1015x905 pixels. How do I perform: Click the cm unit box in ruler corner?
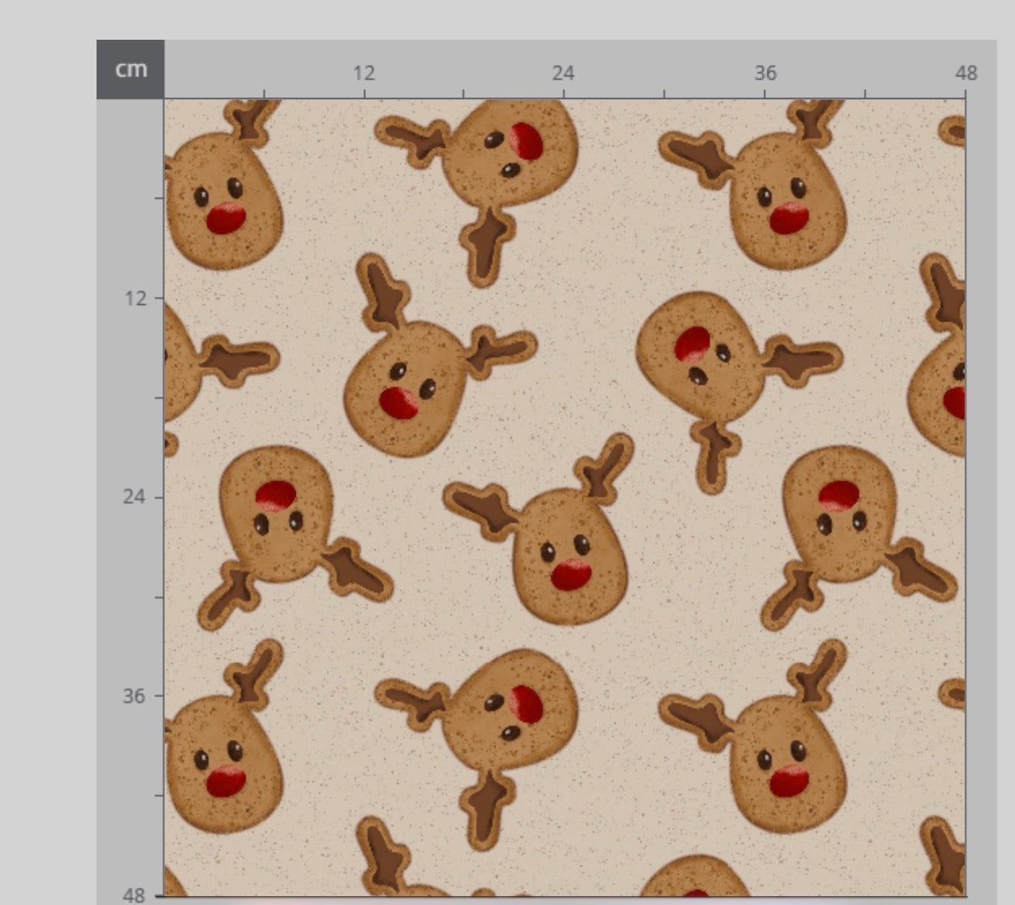(131, 70)
